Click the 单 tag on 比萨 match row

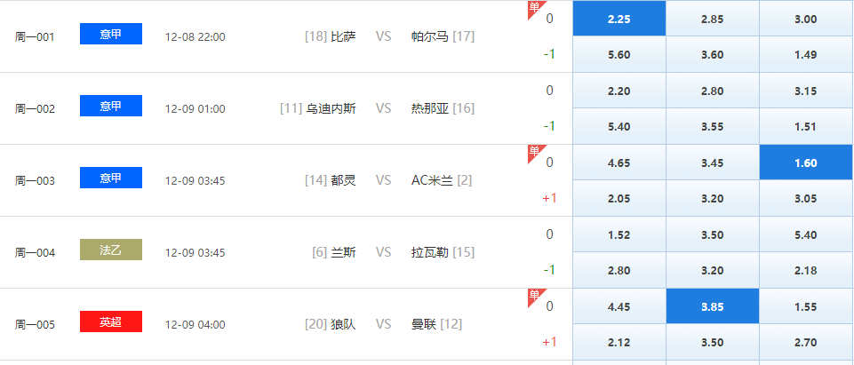[534, 8]
